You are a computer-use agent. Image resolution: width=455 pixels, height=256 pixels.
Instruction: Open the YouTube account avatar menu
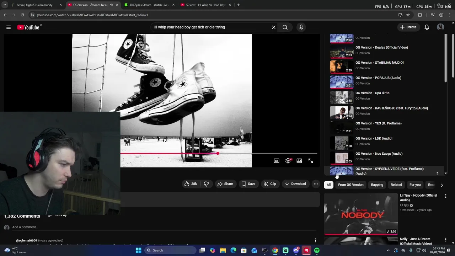[440, 27]
